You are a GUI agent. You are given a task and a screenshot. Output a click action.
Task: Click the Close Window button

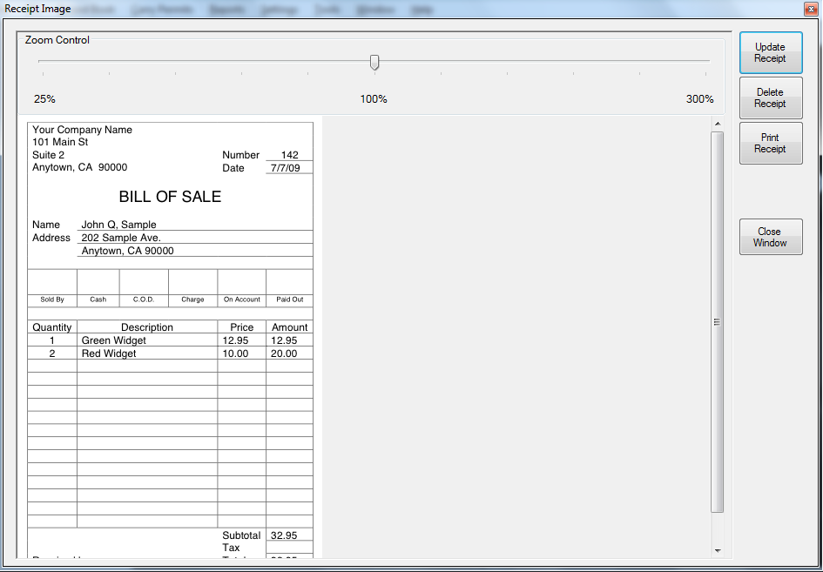click(771, 237)
